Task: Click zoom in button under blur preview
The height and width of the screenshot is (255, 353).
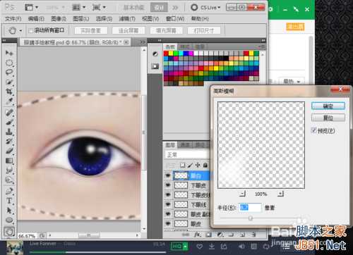Action: (x=280, y=194)
